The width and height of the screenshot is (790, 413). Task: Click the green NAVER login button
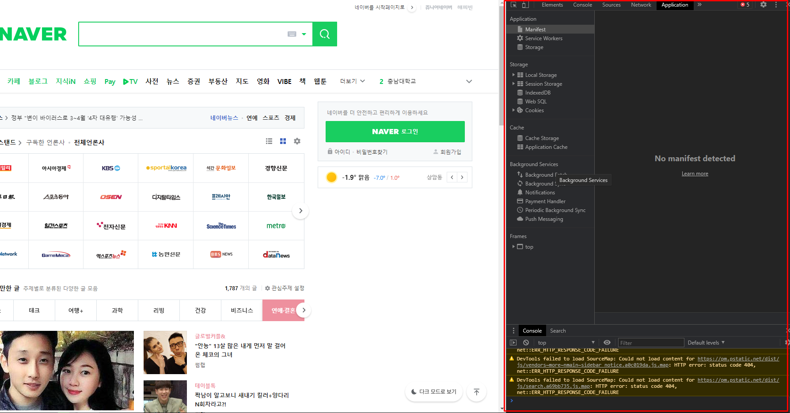coord(395,132)
